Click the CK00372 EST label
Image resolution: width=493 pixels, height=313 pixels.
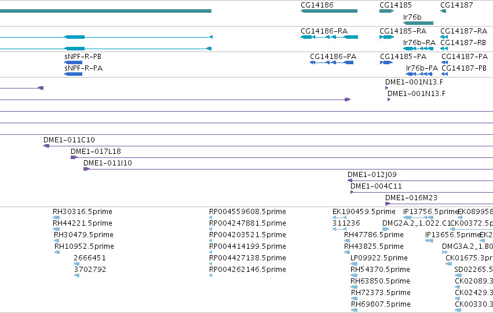(x=472, y=223)
